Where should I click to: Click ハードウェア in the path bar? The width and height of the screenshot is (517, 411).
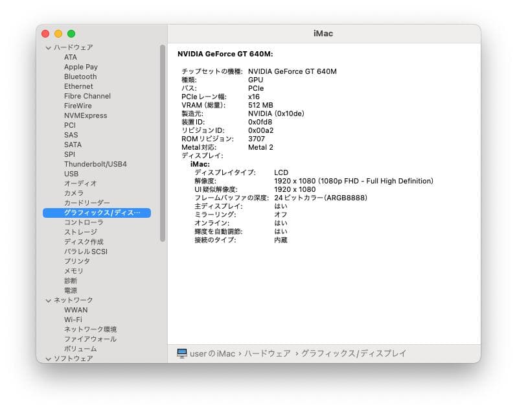268,353
